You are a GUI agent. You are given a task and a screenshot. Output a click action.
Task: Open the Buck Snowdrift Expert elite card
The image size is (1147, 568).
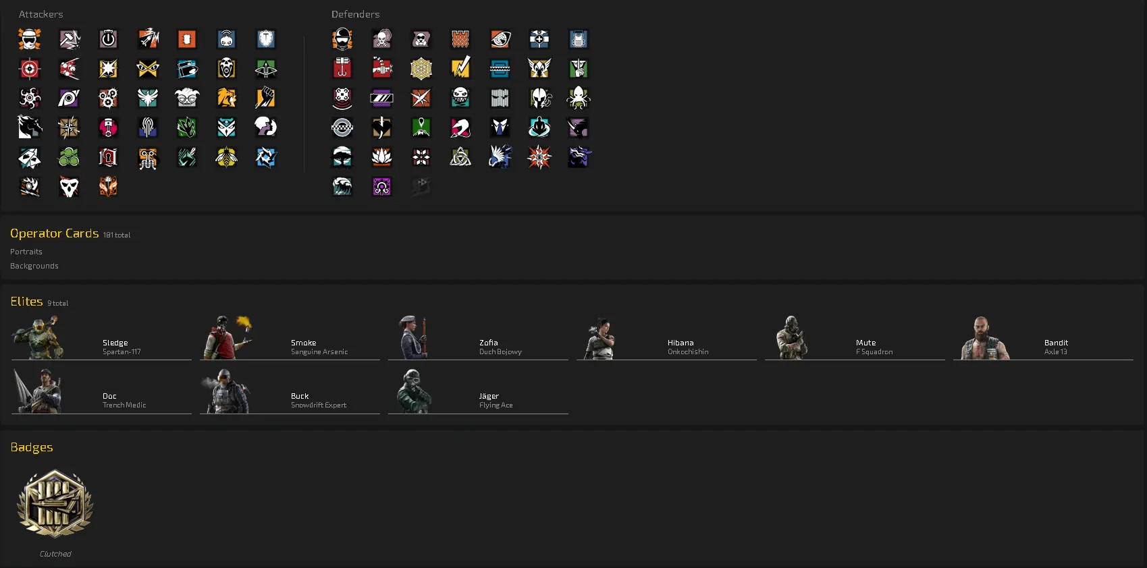(290, 391)
